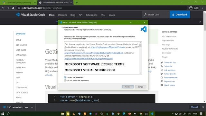This screenshot has height=116, width=206.
Task: Click the taskbar search magnifier
Action: pyautogui.click(x=8, y=114)
